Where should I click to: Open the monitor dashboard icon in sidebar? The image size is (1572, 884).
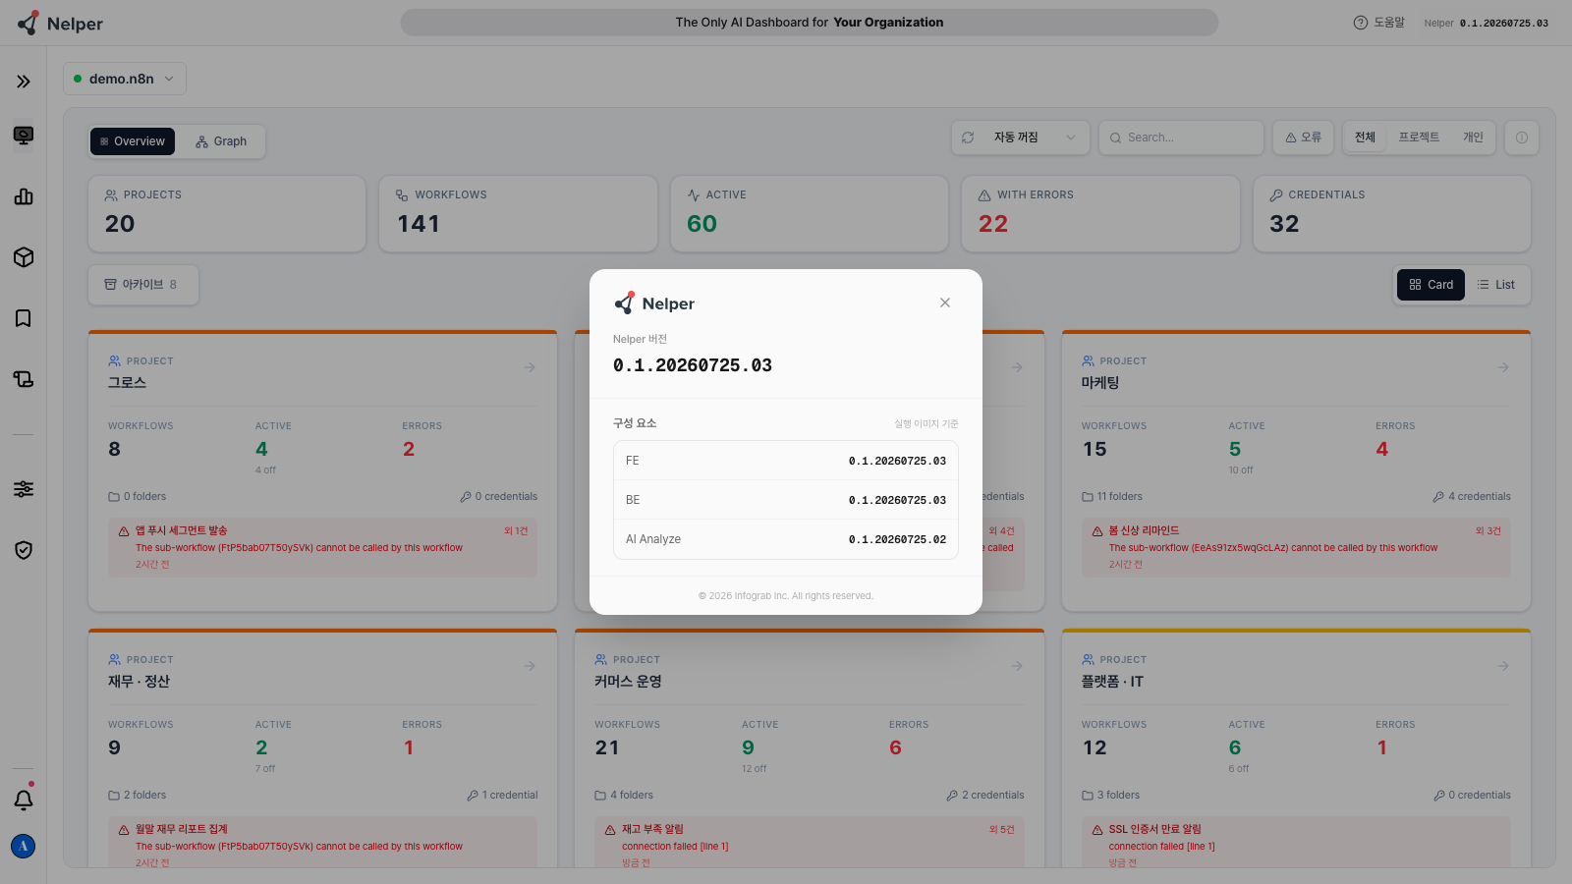pos(24,136)
